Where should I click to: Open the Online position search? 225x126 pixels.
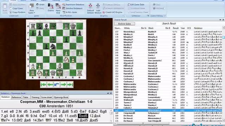tap(51, 7)
